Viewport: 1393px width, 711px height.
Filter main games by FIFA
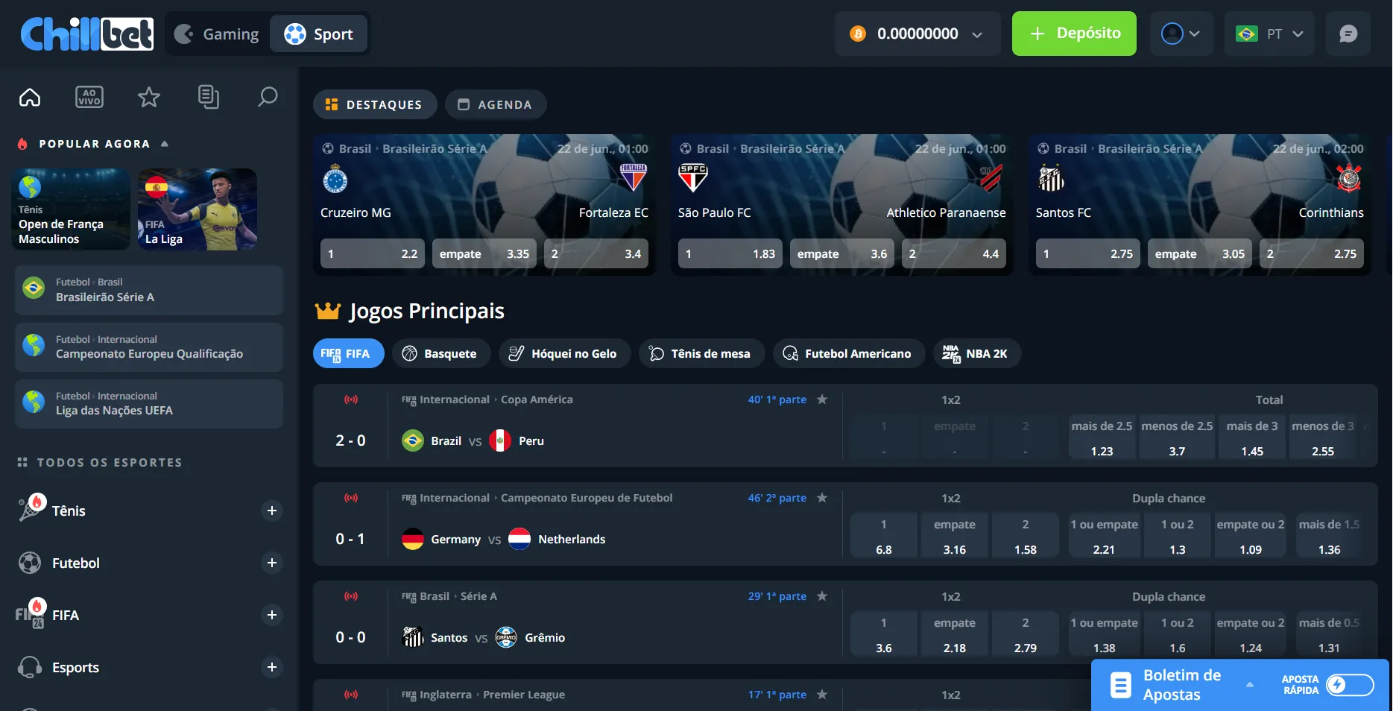[x=348, y=353]
